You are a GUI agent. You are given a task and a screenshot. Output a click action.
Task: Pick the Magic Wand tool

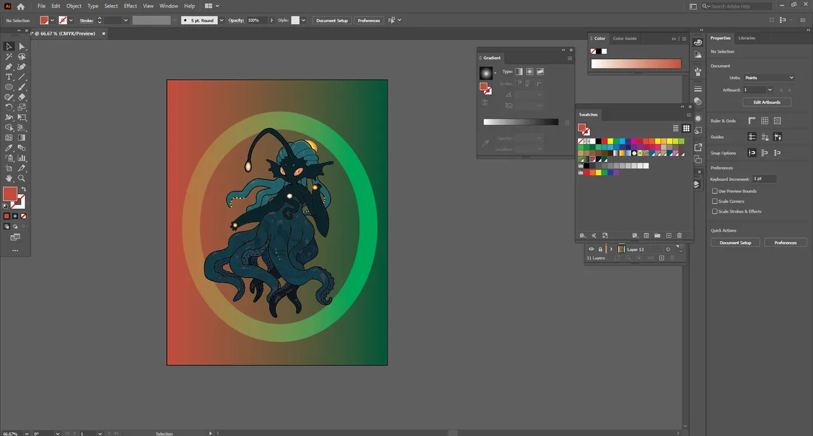point(9,56)
